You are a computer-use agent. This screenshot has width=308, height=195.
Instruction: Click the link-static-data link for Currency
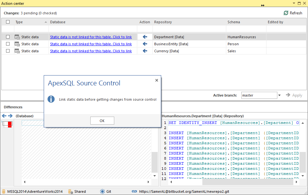(x=91, y=51)
